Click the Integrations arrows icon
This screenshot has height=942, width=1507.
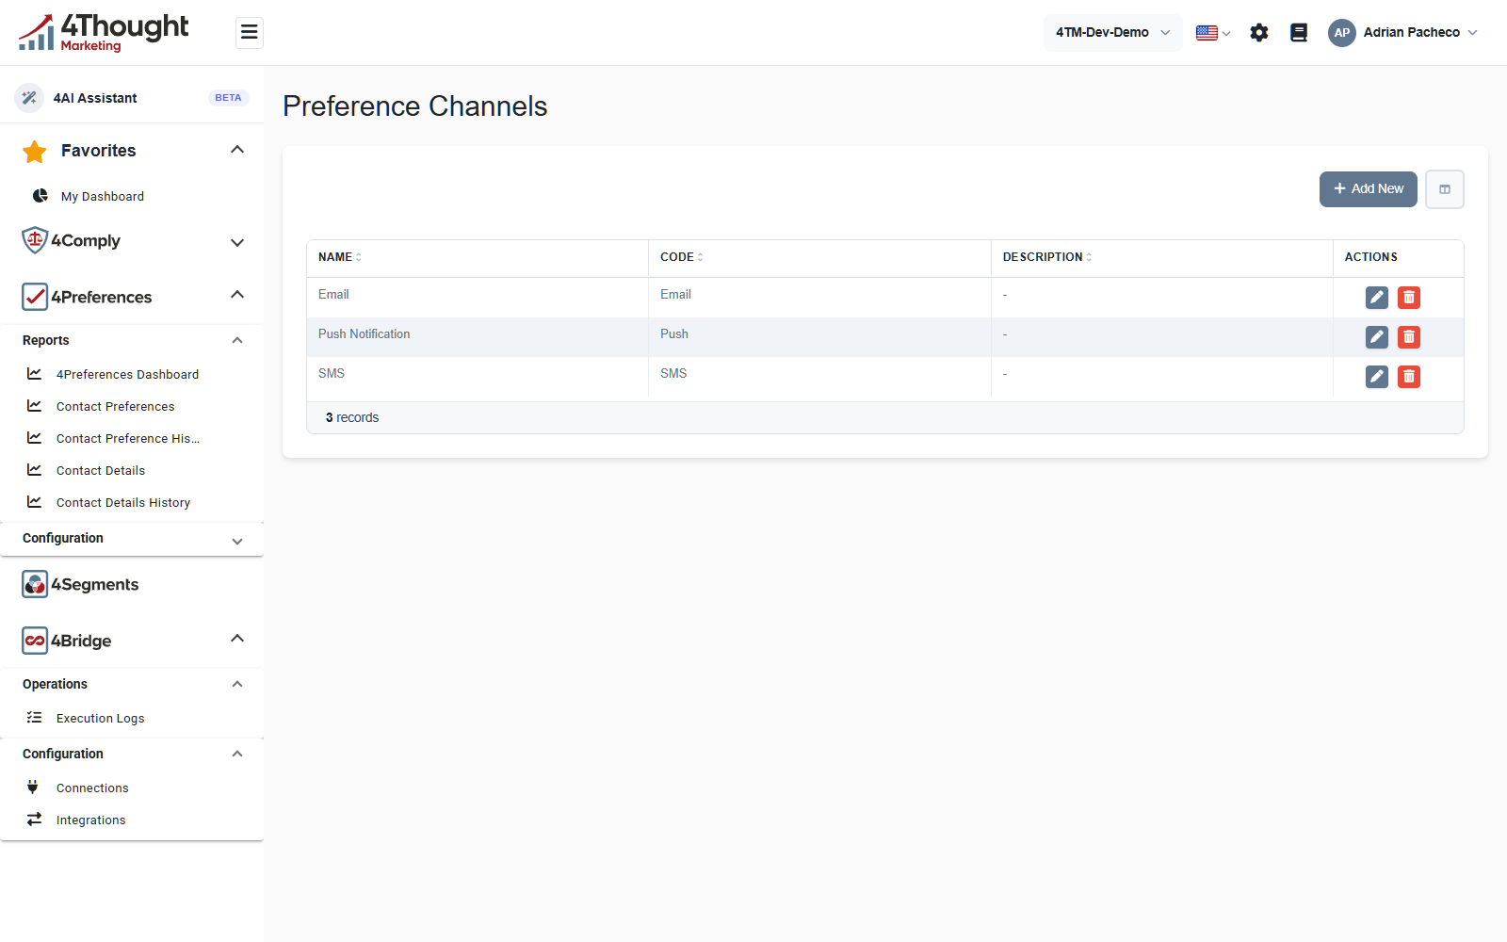tap(34, 820)
